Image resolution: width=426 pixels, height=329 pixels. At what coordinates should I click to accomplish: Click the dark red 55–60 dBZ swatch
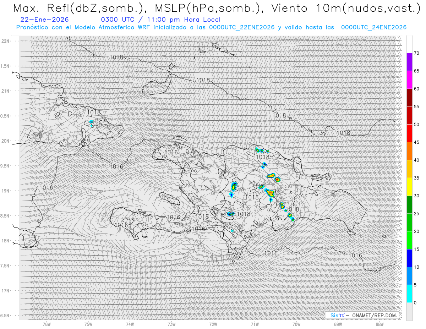409,98
